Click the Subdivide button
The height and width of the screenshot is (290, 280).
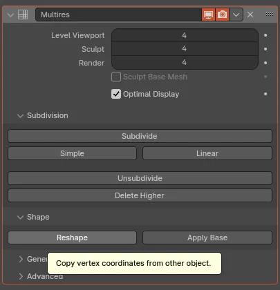(140, 136)
